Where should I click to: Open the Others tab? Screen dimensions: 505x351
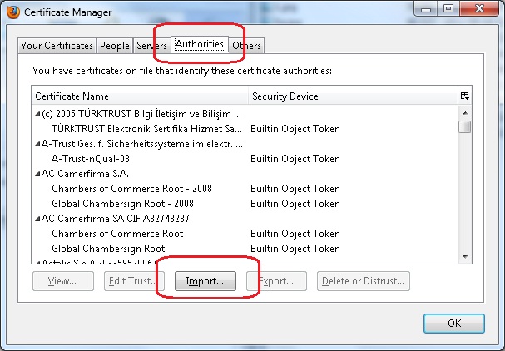pyautogui.click(x=247, y=46)
